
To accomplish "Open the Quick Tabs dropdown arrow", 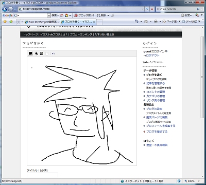I will coord(22,22).
